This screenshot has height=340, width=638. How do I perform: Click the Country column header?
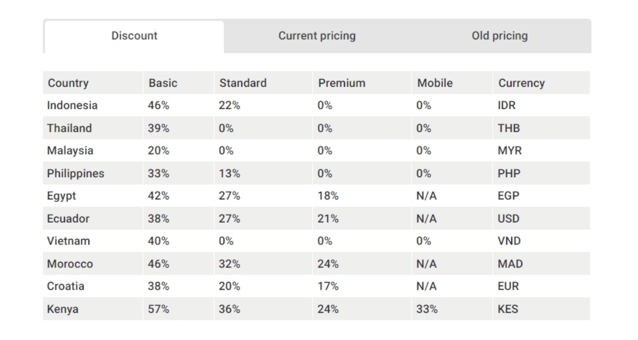tap(93, 83)
